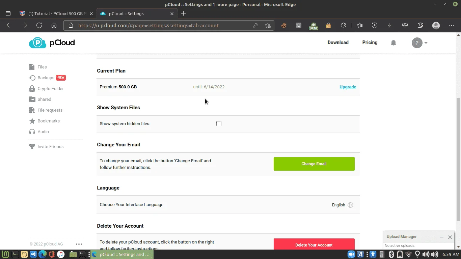Screen dimensions: 461x259
Task: Minimize the Upload Manager panel
Action: (441, 237)
